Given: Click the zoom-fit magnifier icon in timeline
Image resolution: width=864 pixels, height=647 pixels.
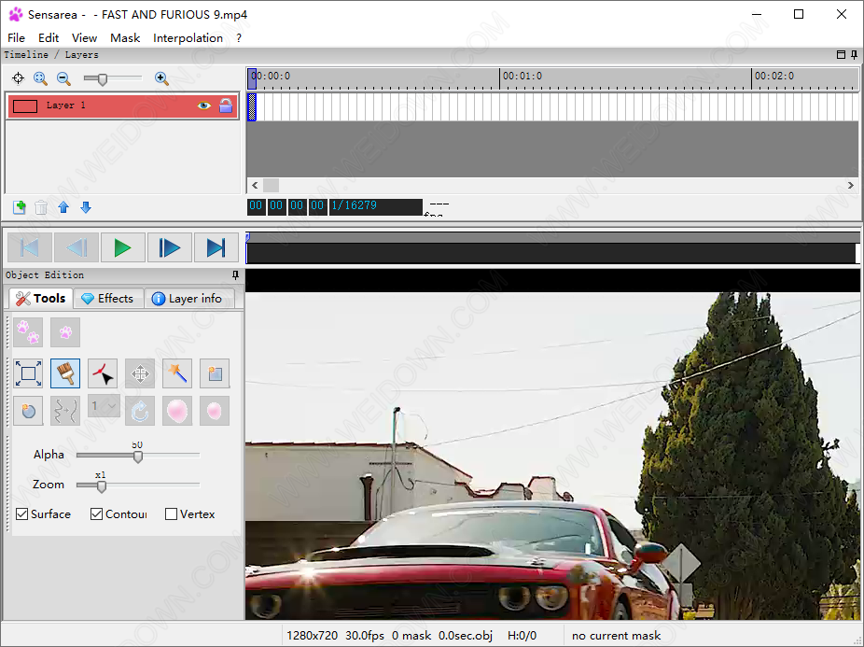Looking at the screenshot, I should tap(40, 78).
